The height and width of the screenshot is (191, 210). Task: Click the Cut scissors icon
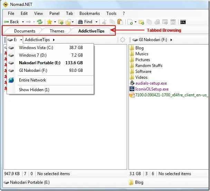[x=104, y=22]
